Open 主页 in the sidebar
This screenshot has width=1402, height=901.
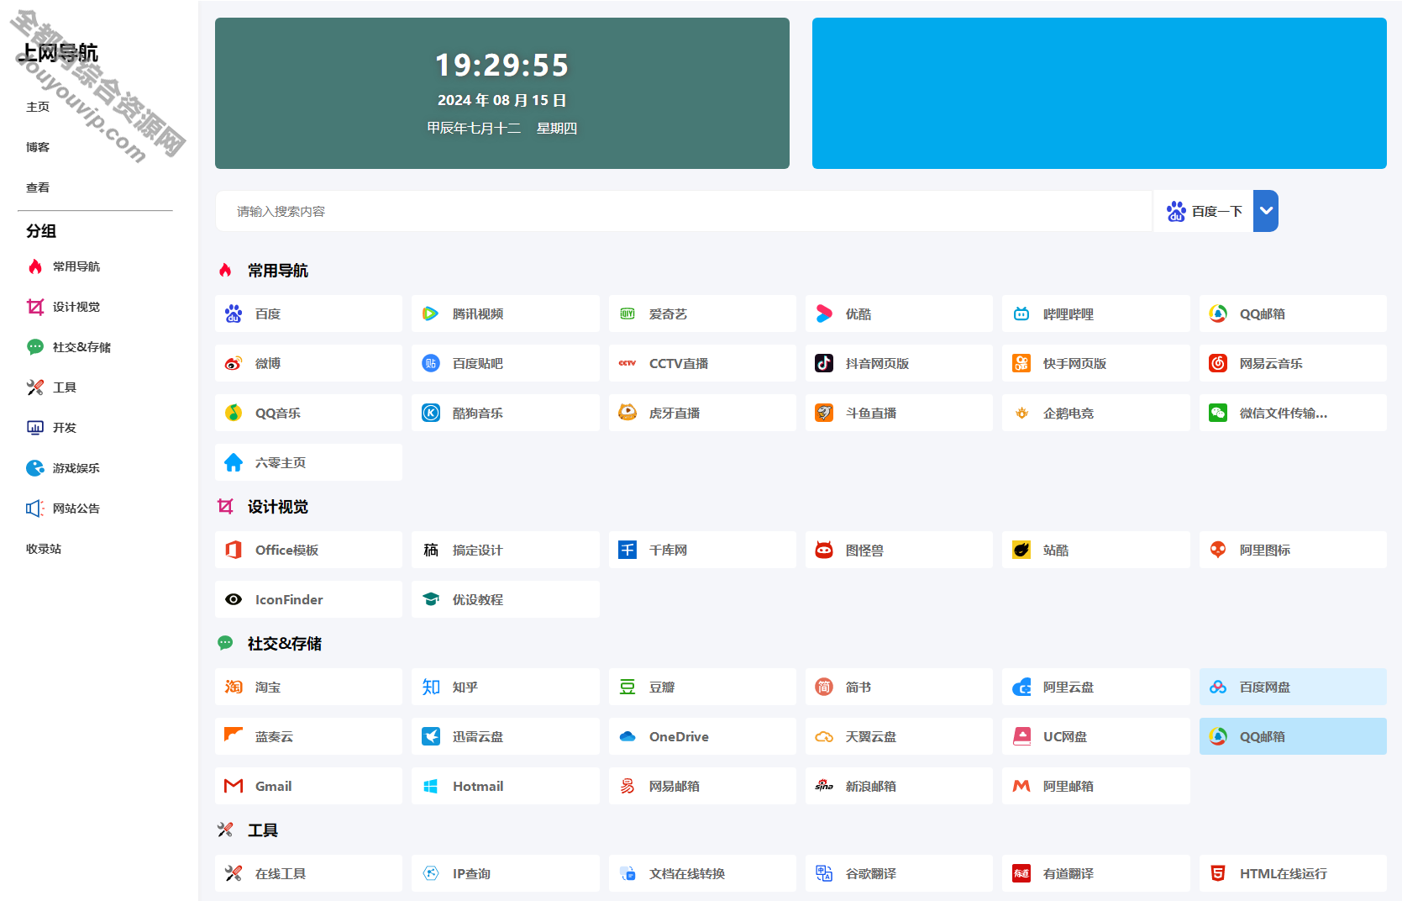coord(38,107)
